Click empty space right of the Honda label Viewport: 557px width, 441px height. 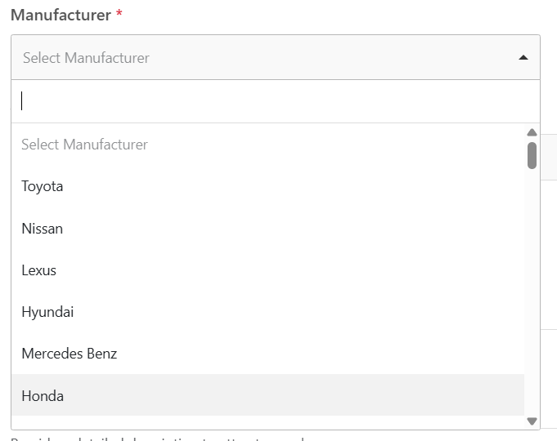point(286,396)
